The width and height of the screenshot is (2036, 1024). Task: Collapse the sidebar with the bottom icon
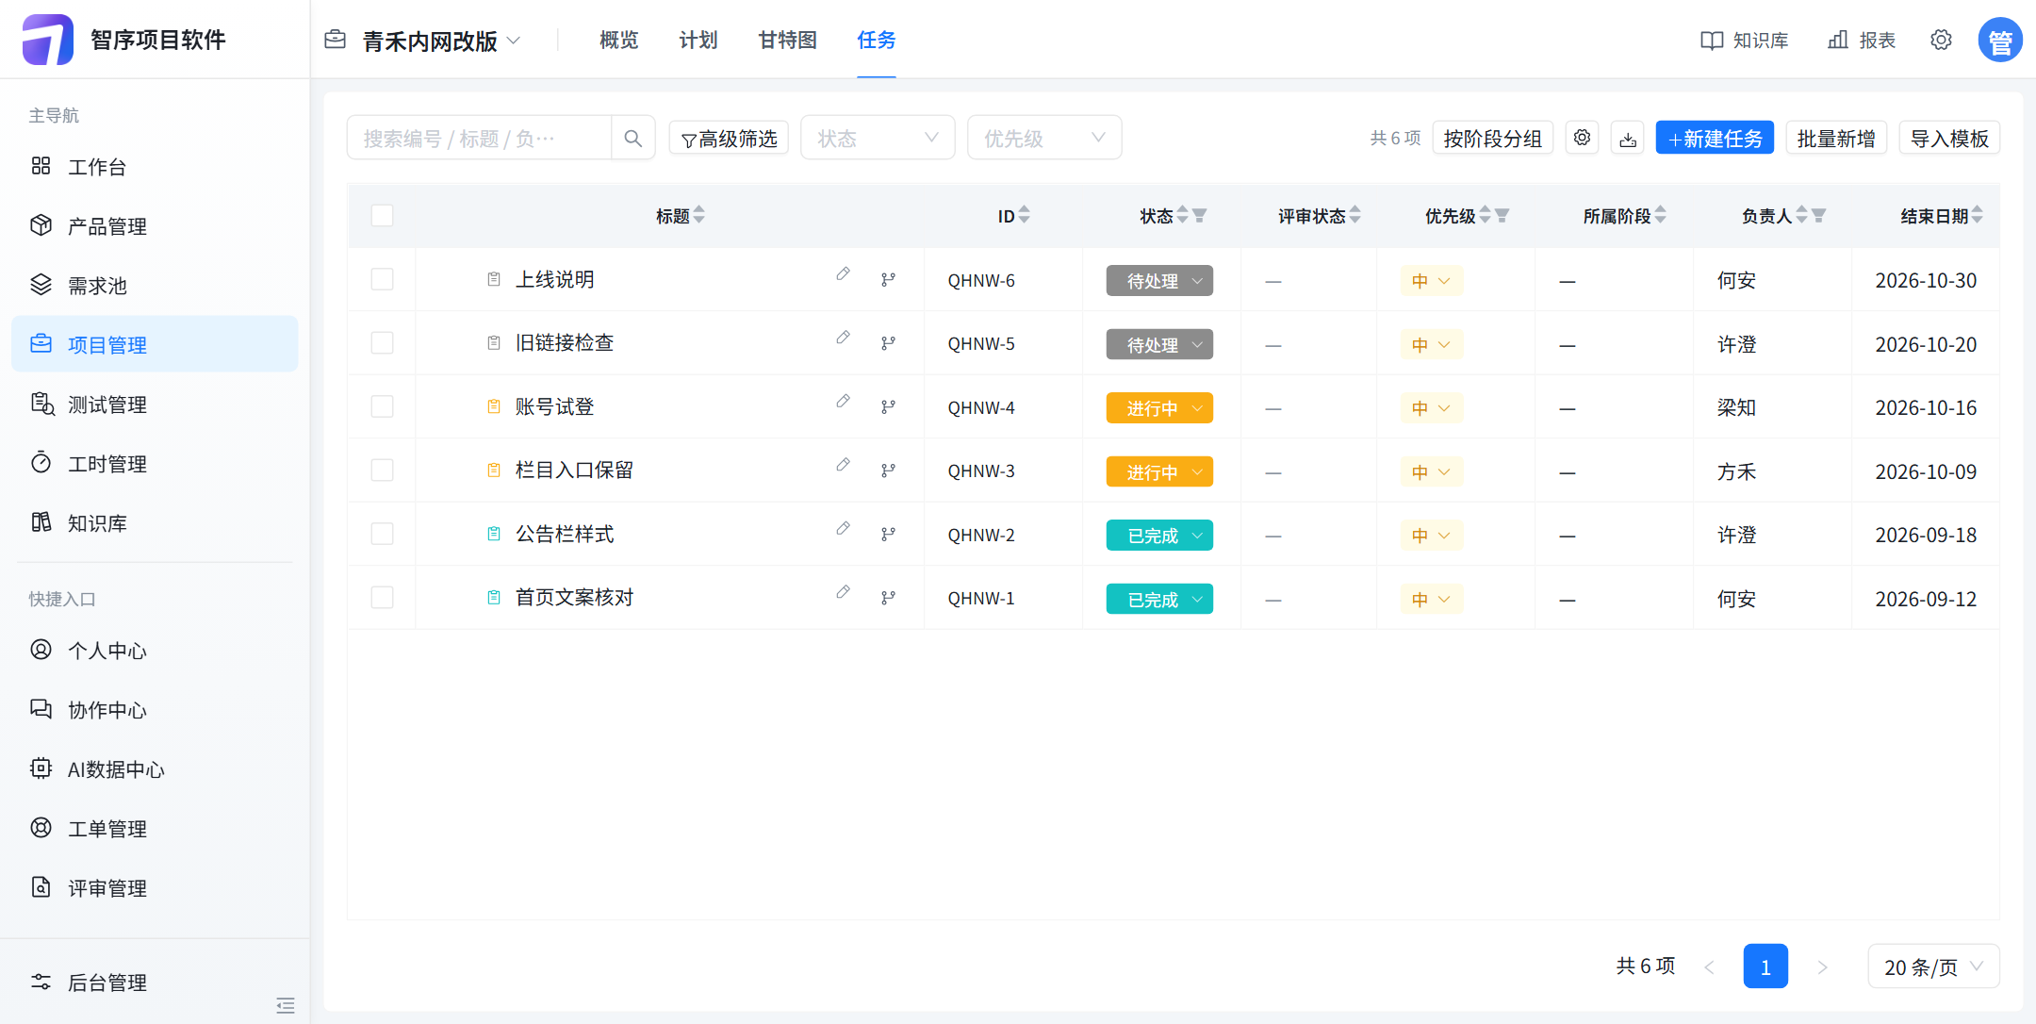tap(286, 1005)
